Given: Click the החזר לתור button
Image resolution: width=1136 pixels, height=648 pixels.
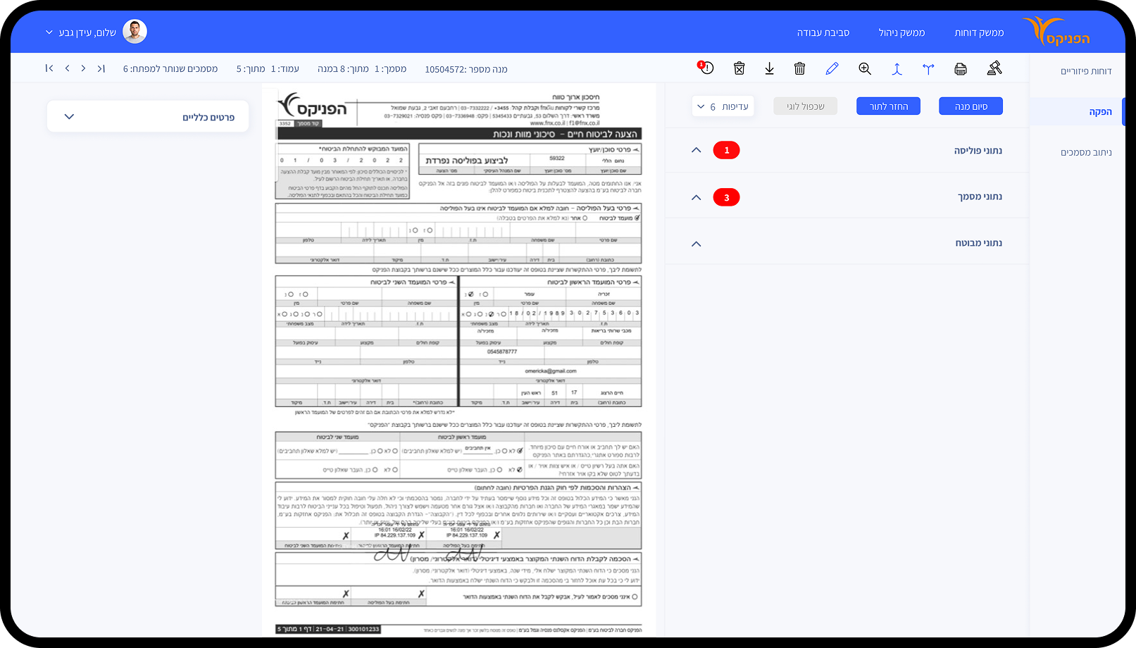Looking at the screenshot, I should (888, 106).
